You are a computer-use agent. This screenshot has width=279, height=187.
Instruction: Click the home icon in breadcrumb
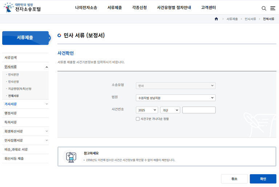coord(217,19)
